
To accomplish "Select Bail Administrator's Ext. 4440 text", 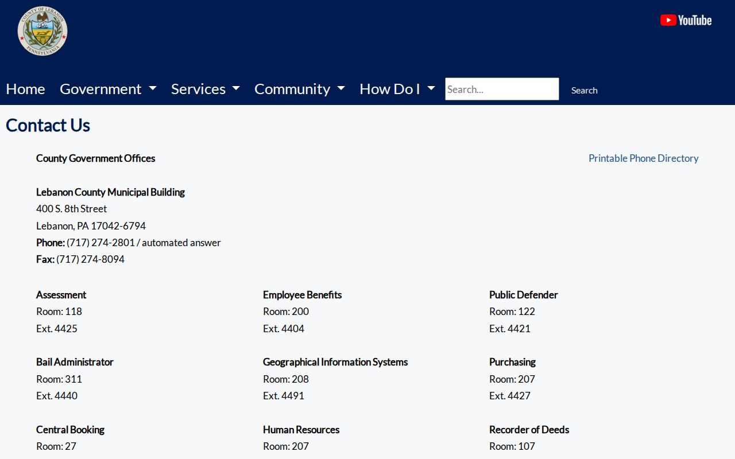I will click(x=57, y=396).
